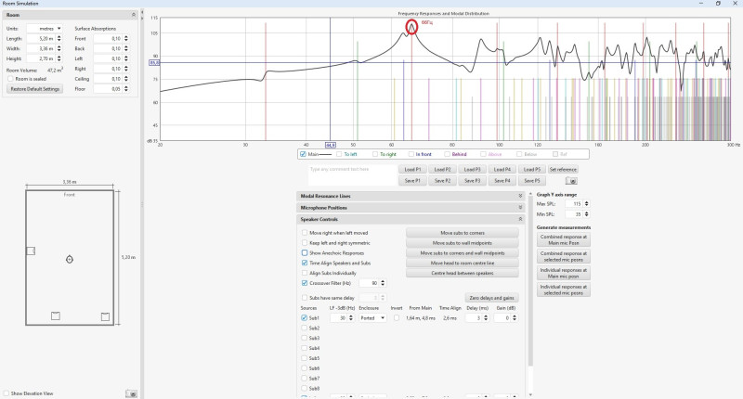
Task: Collapse the Room panel
Action: click(x=133, y=15)
